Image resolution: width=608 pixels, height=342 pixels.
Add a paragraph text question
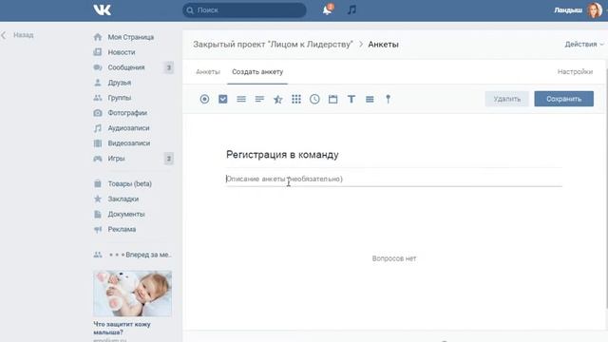click(259, 99)
